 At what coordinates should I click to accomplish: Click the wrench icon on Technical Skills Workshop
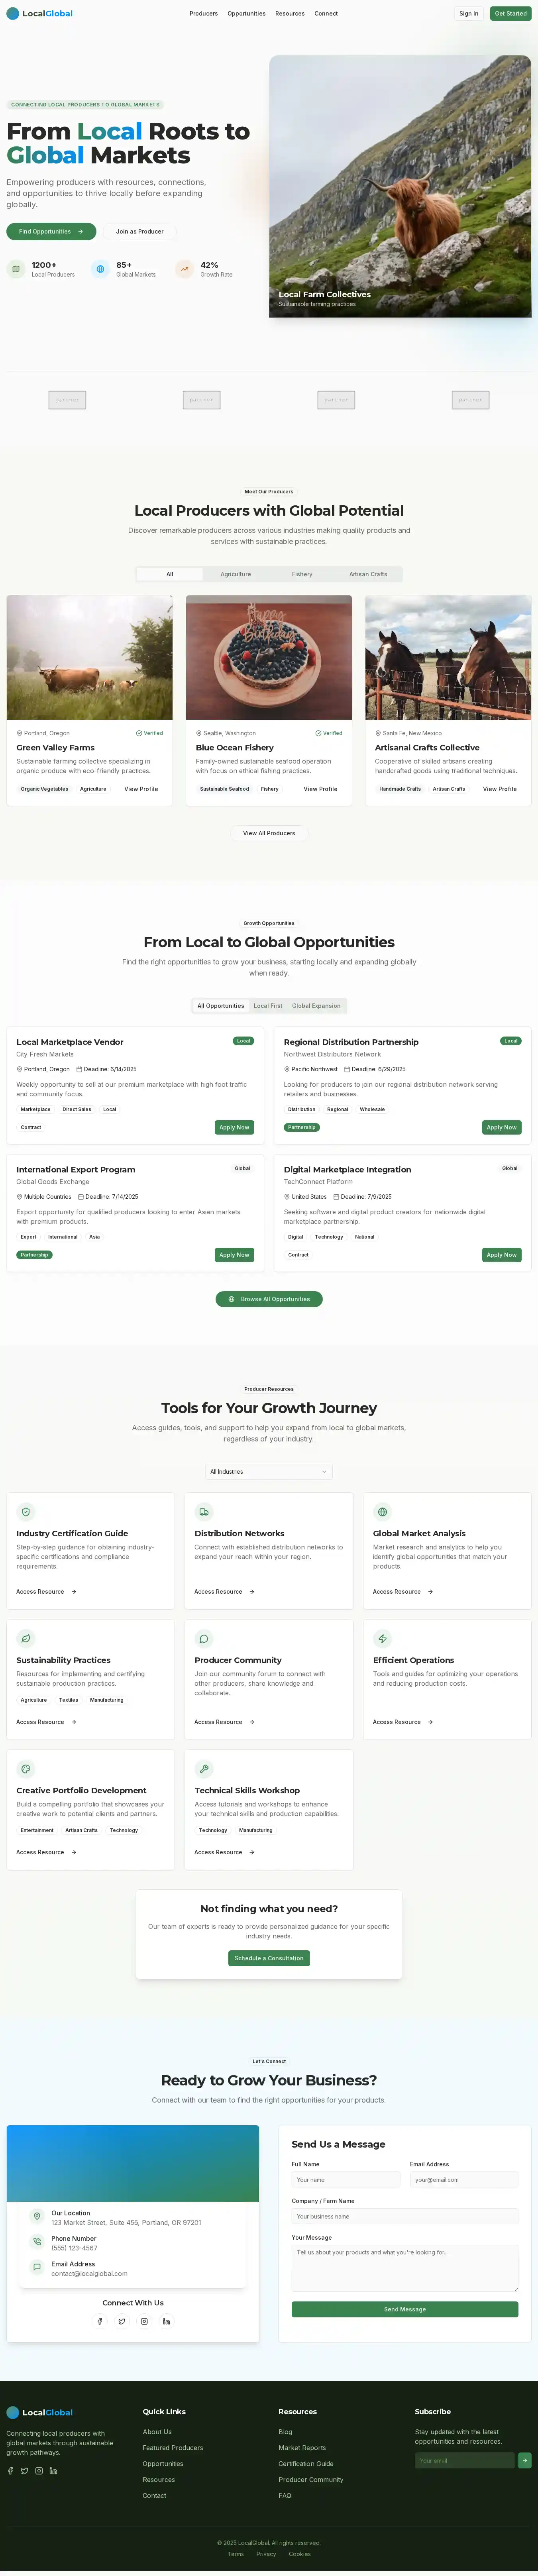(x=204, y=1769)
